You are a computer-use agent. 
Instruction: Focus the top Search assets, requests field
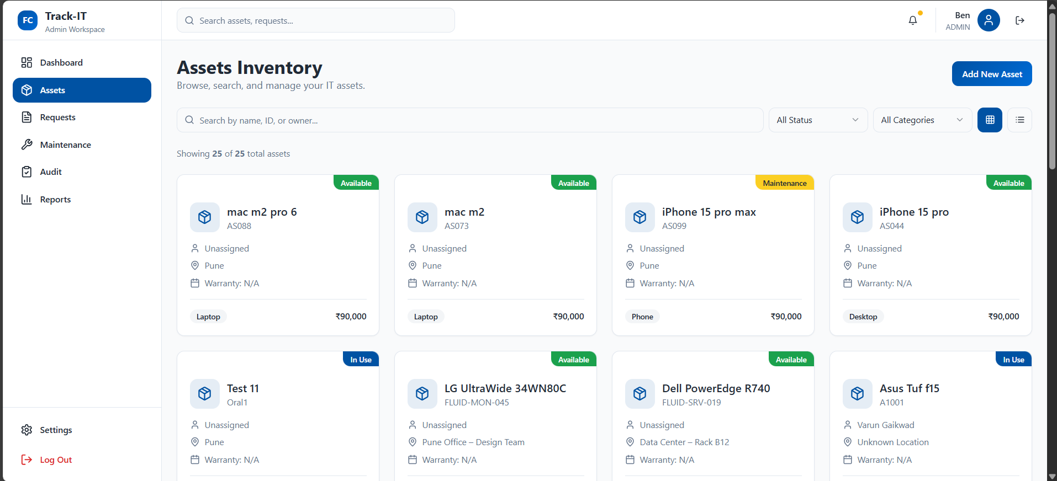click(315, 20)
